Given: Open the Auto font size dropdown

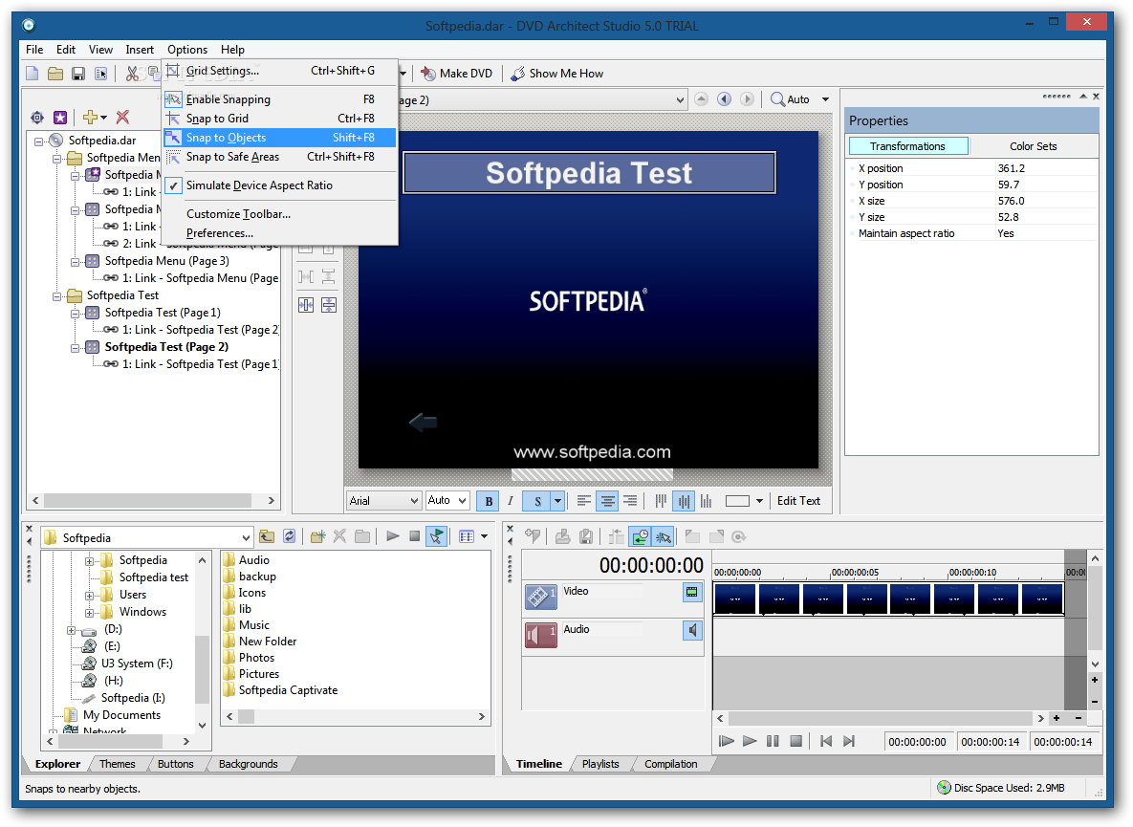Looking at the screenshot, I should point(462,501).
